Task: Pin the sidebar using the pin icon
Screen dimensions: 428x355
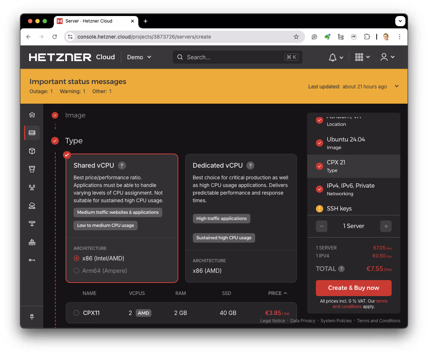Action: 32,317
